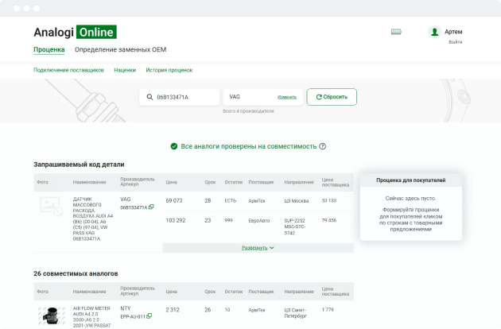Open the user avatar for Артем

[434, 32]
